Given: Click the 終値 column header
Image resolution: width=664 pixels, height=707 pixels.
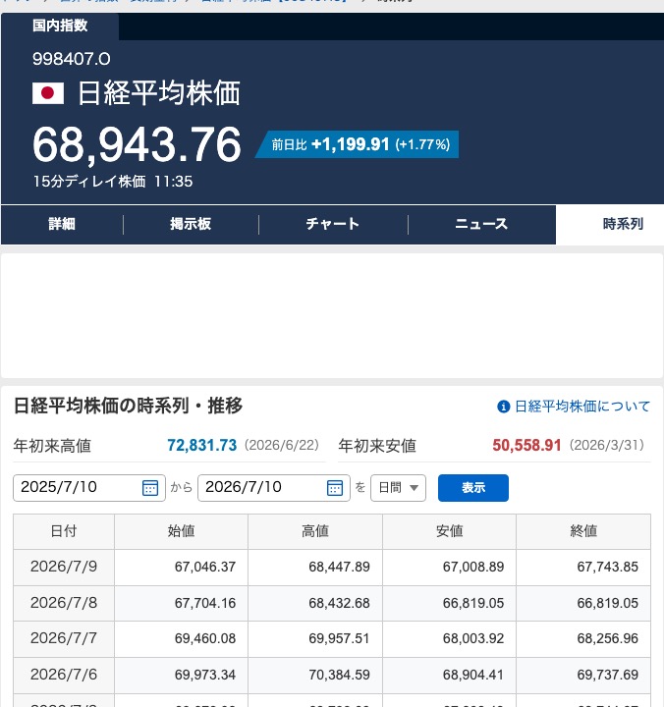Looking at the screenshot, I should point(583,531).
